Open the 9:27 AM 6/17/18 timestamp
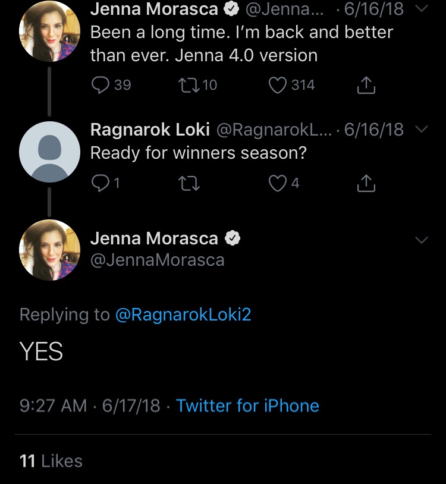The height and width of the screenshot is (484, 446). 90,406
